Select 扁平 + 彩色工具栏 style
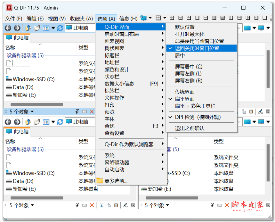275x222 pixels. (x=202, y=106)
